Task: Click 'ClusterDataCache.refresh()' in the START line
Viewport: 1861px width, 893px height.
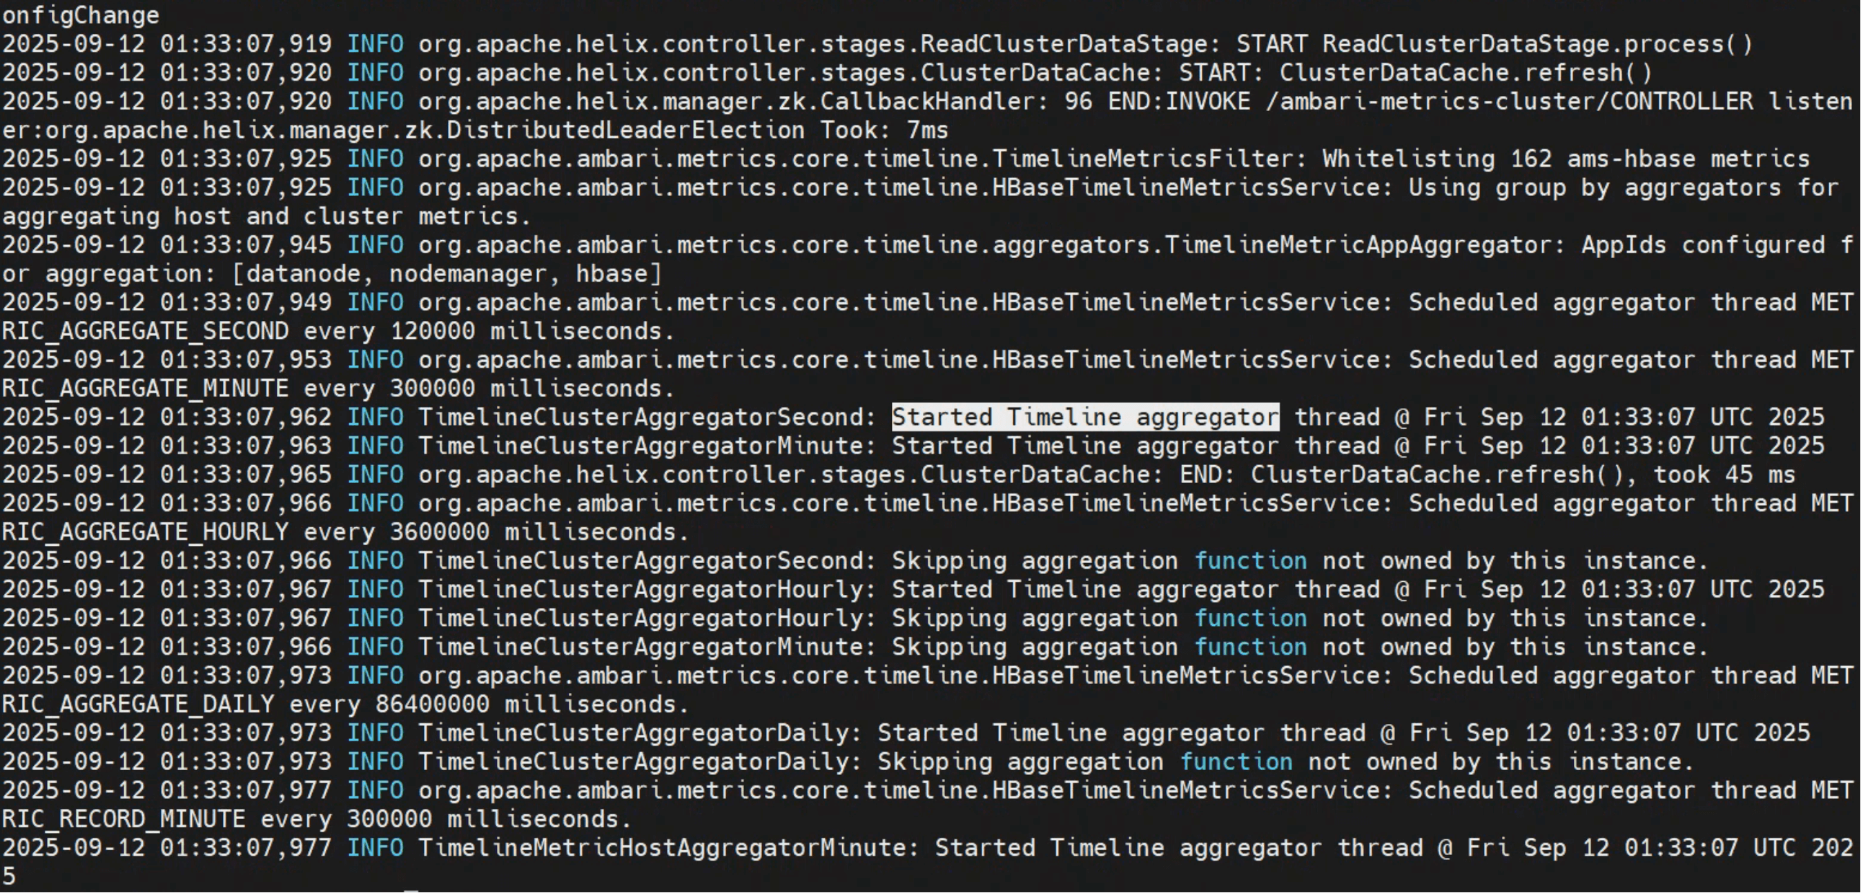Action: click(x=1466, y=73)
